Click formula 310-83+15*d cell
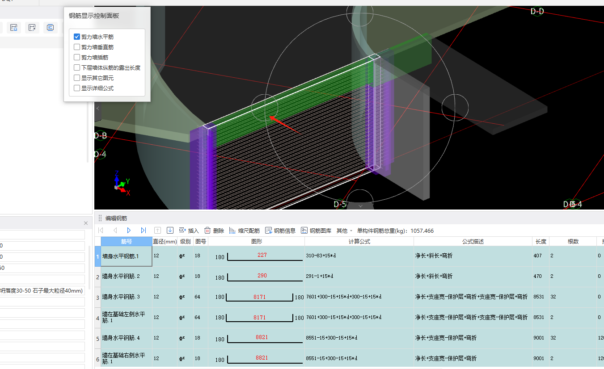Image resolution: width=604 pixels, height=369 pixels. [359, 256]
